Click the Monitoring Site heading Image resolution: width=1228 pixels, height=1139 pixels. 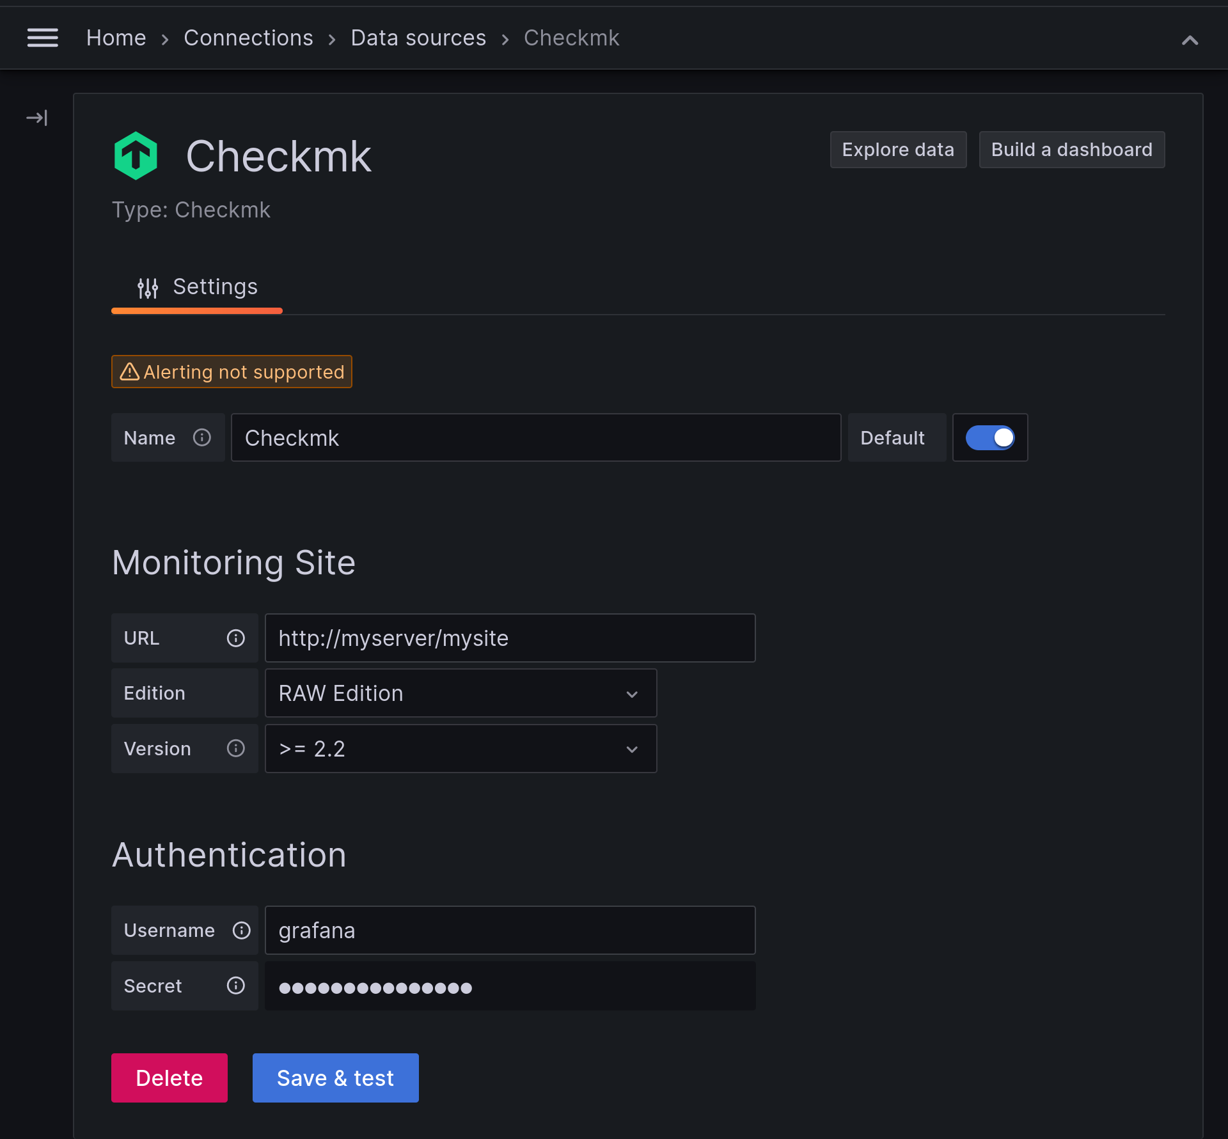click(x=233, y=563)
